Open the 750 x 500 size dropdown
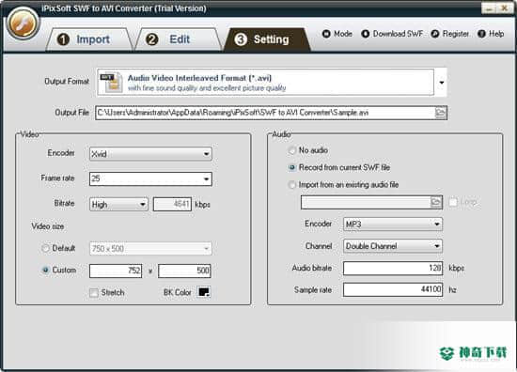517x372 pixels. 150,248
